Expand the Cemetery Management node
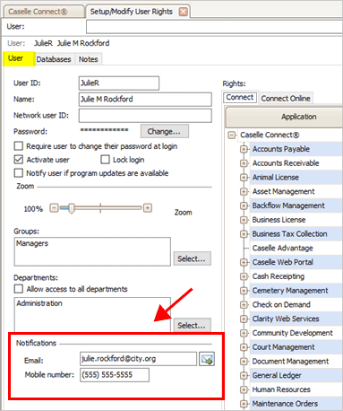Viewport: 343px width, 411px height. point(244,291)
